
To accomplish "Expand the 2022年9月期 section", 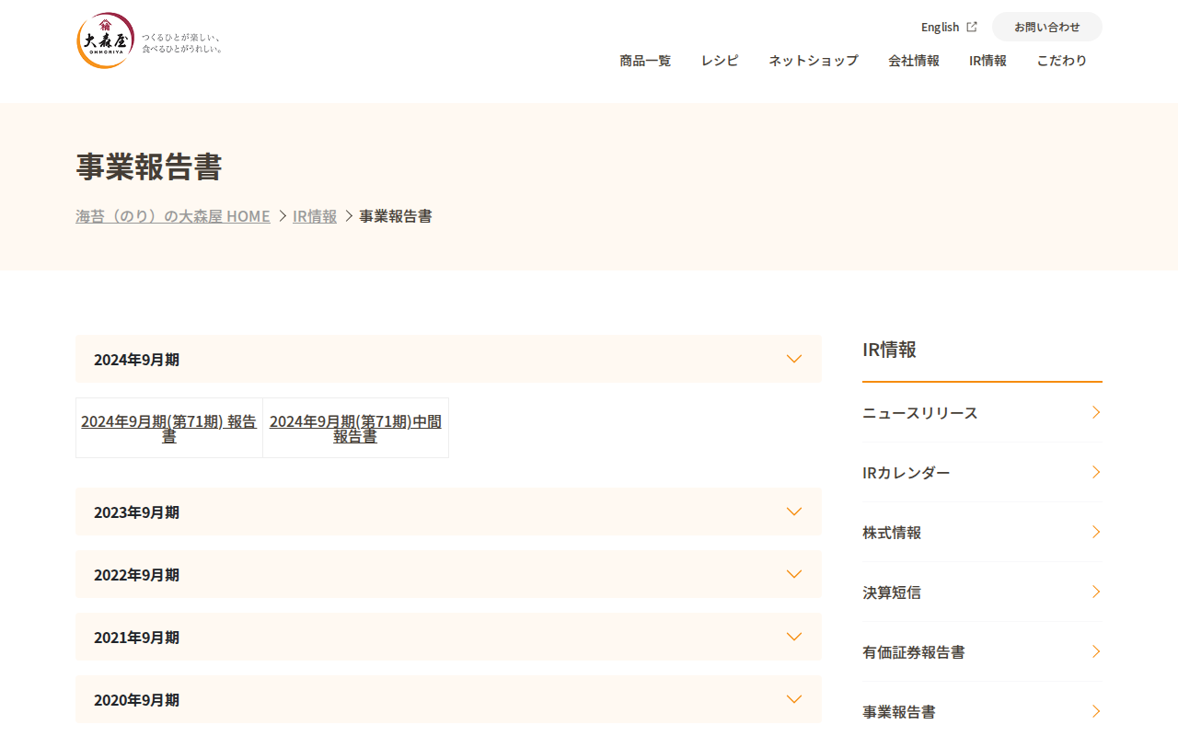I will pyautogui.click(x=448, y=574).
